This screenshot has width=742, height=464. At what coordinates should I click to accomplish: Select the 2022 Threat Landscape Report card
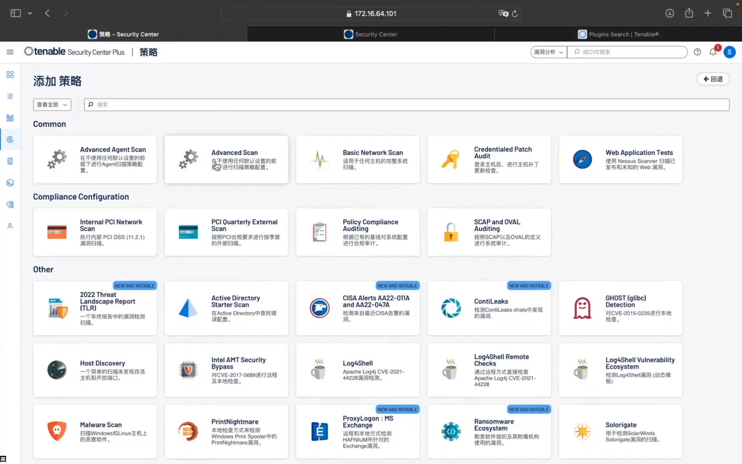(95, 308)
